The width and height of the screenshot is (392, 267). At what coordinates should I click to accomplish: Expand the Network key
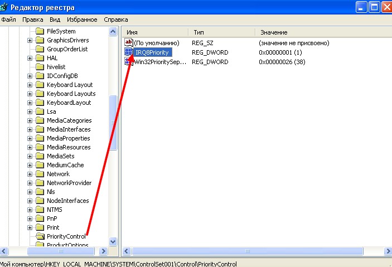tap(30, 174)
